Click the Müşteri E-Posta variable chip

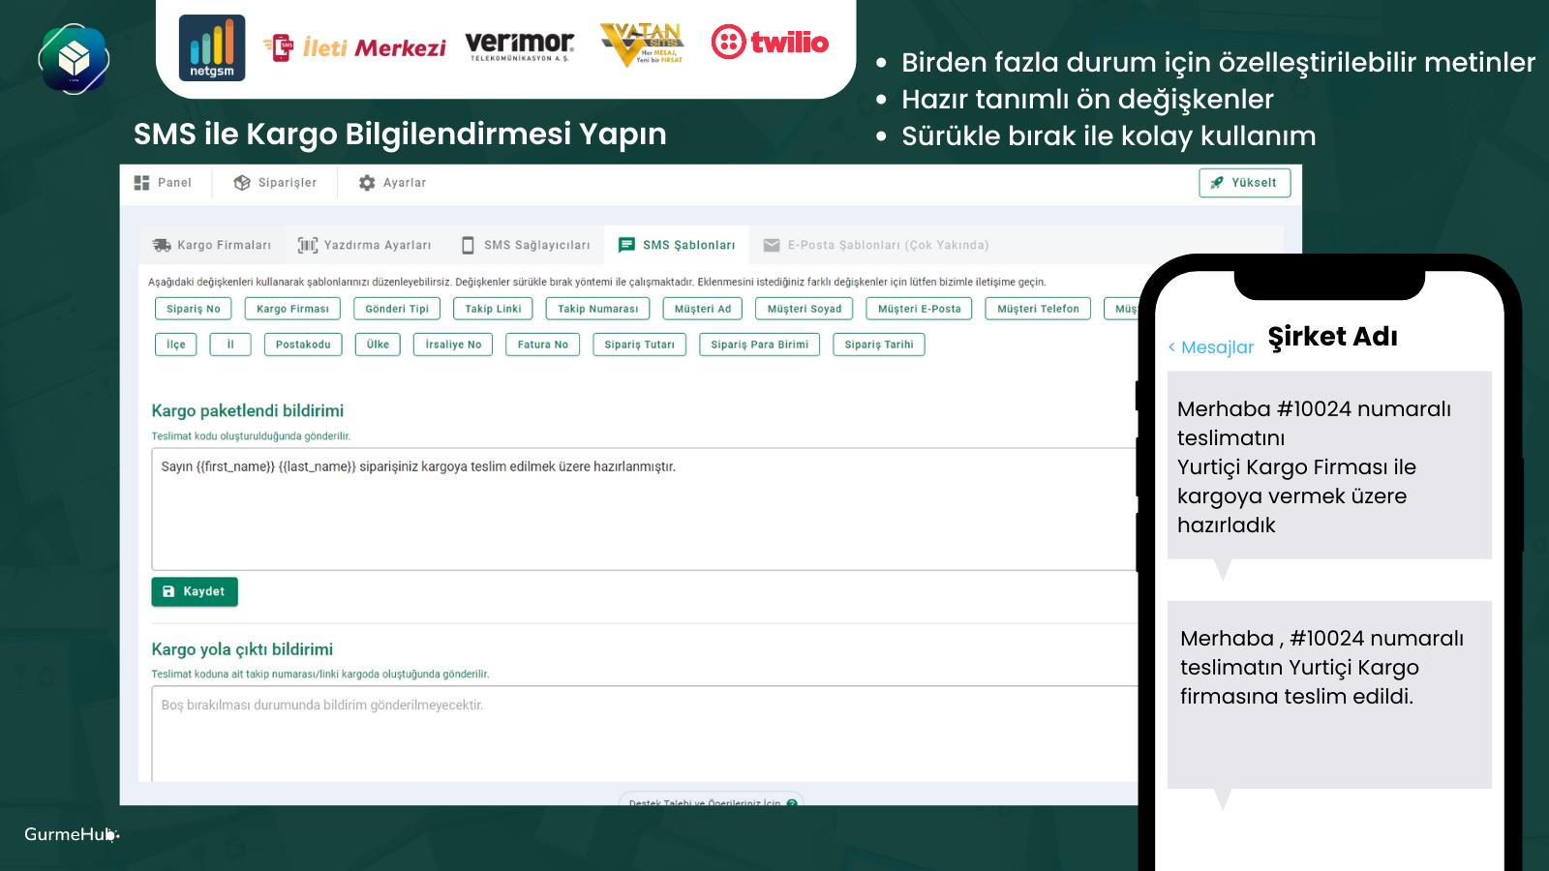click(920, 309)
